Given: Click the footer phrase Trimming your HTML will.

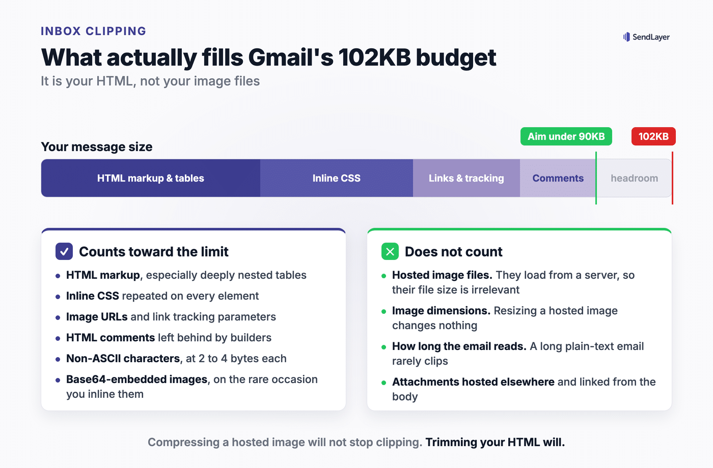Looking at the screenshot, I should point(495,443).
